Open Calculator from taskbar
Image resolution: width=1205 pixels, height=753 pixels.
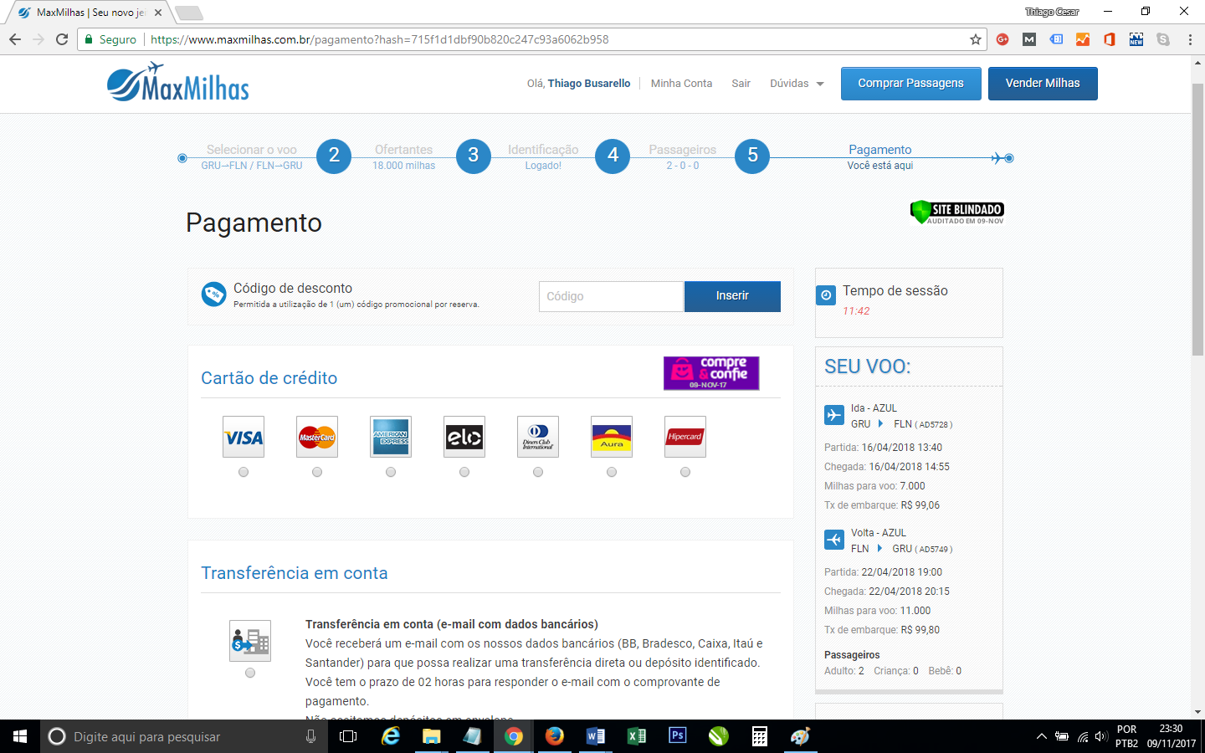pos(759,736)
